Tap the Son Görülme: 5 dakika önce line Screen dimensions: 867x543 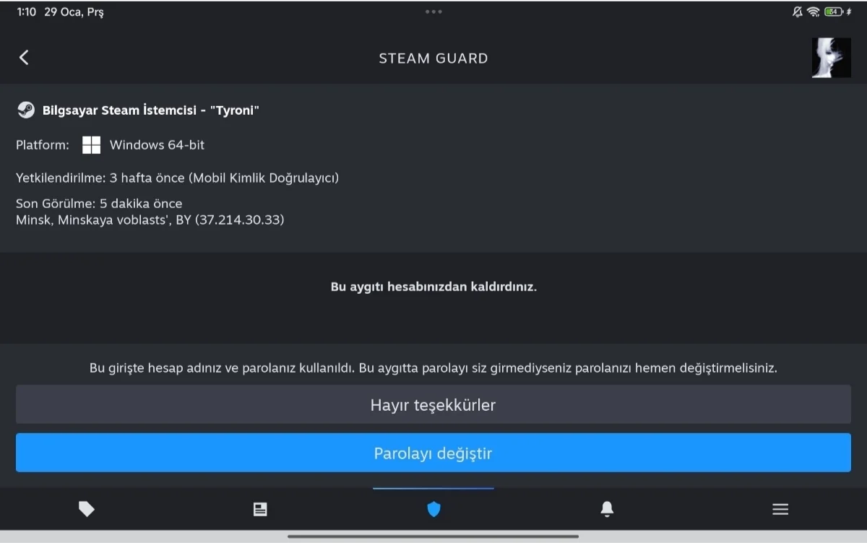[x=99, y=204]
